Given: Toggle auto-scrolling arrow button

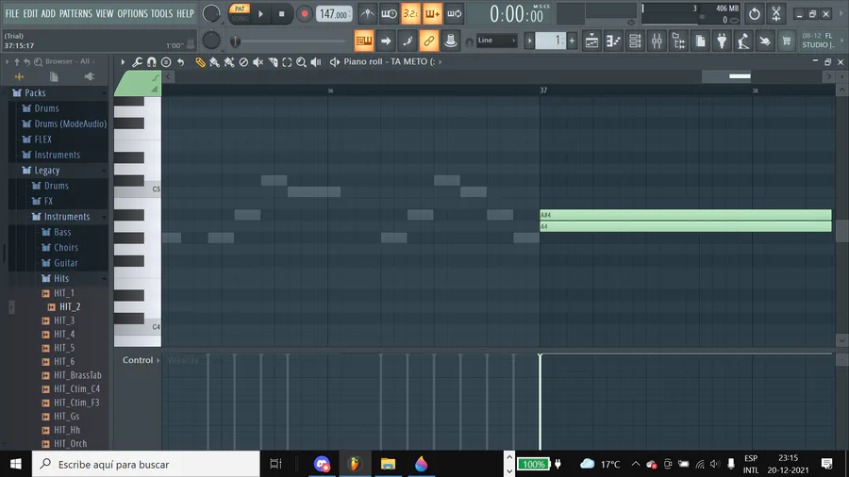Looking at the screenshot, I should point(386,41).
